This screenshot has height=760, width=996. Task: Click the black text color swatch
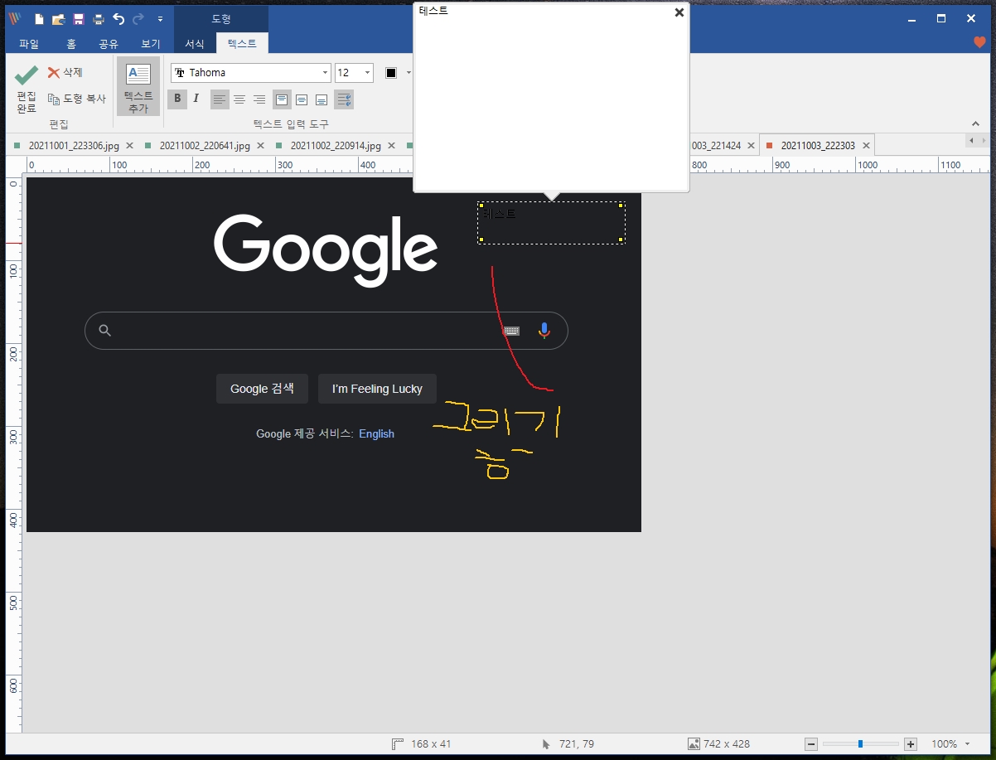(391, 73)
